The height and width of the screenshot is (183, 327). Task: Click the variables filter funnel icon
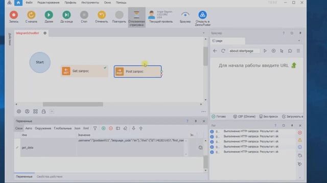coord(95,129)
